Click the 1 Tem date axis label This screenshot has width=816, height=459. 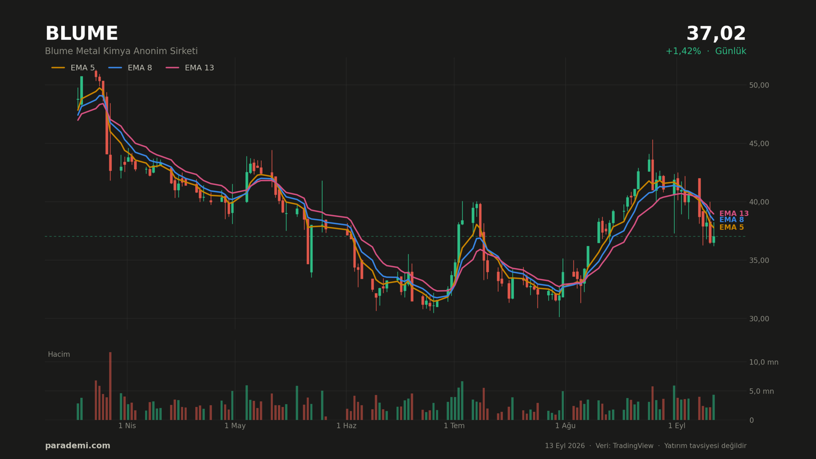pyautogui.click(x=454, y=426)
